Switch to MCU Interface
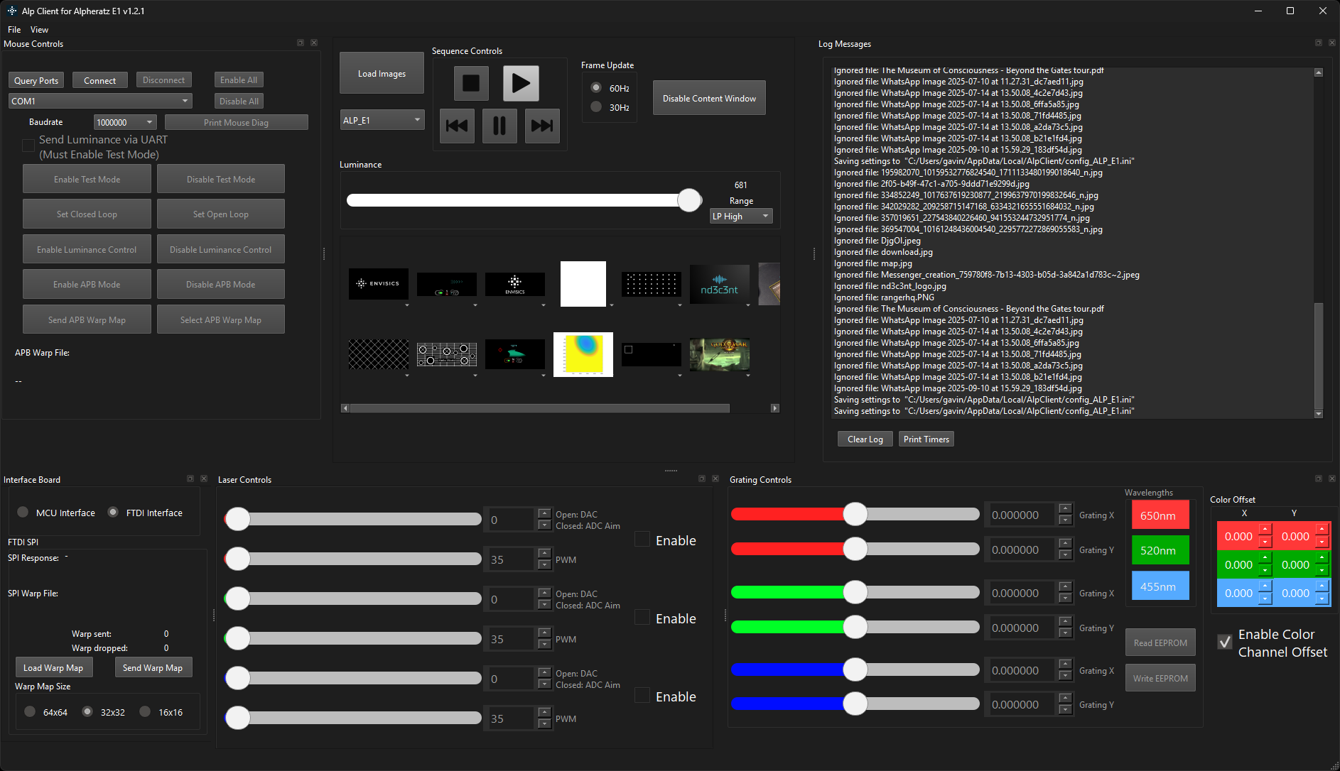Viewport: 1340px width, 771px height. [x=23, y=513]
